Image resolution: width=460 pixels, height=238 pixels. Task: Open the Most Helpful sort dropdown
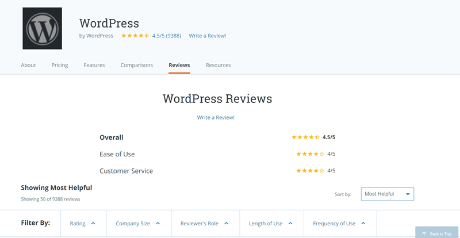click(387, 194)
